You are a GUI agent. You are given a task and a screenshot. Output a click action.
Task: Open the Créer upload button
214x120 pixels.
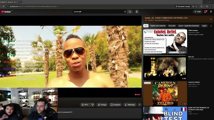(x=197, y=12)
